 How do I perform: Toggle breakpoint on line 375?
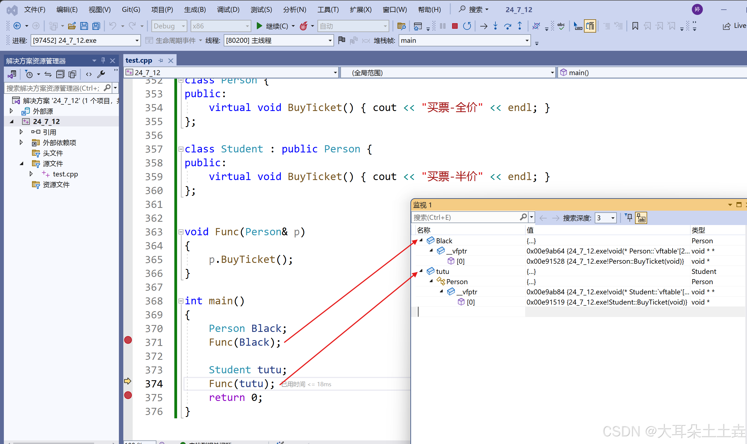pyautogui.click(x=128, y=395)
